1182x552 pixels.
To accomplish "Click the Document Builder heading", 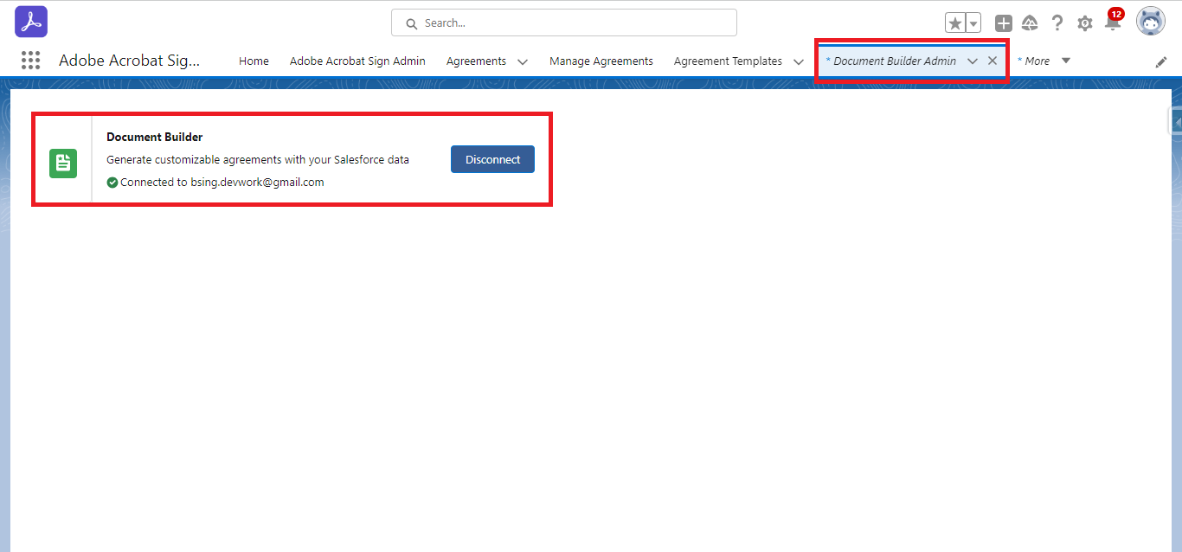I will 154,137.
